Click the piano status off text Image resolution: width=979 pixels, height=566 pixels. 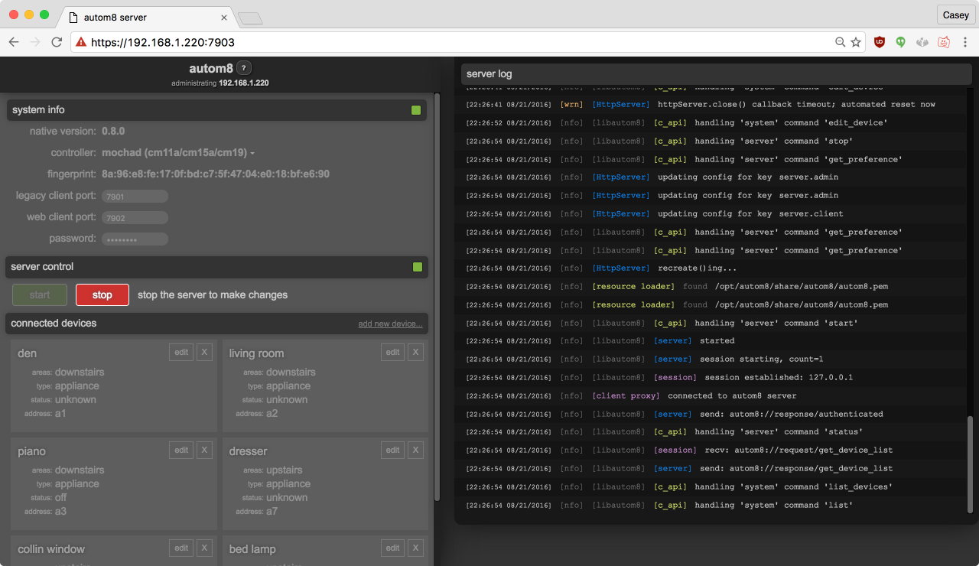click(61, 497)
